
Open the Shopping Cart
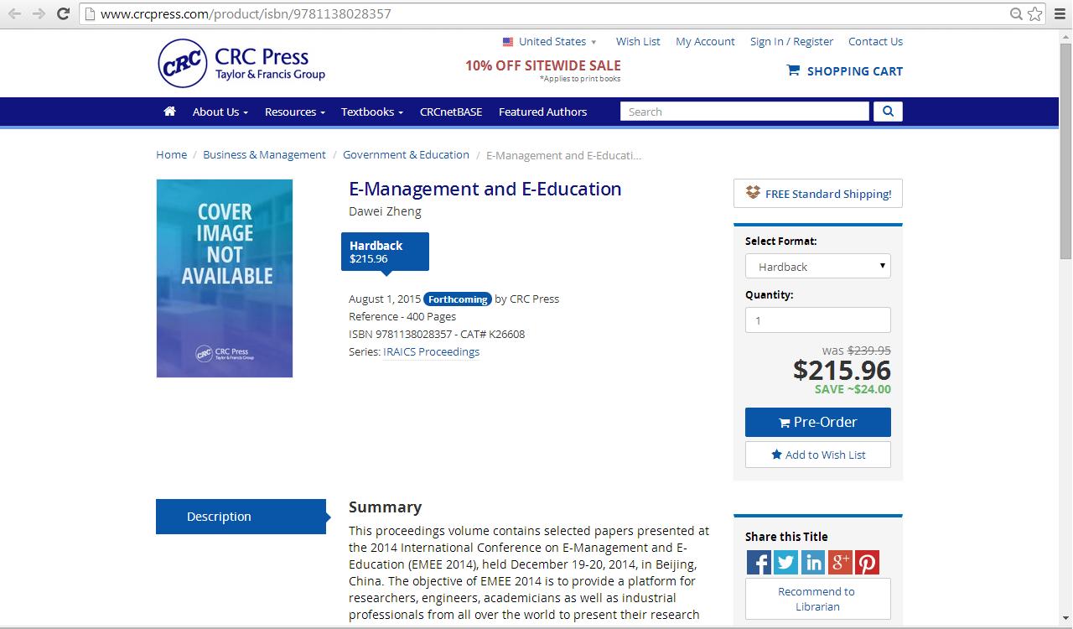click(845, 71)
